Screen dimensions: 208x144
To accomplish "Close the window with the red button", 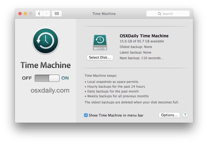I will (20, 14).
